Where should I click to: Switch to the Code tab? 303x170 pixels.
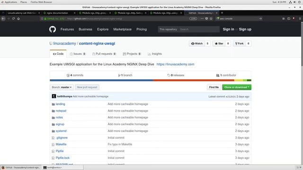coord(58,54)
